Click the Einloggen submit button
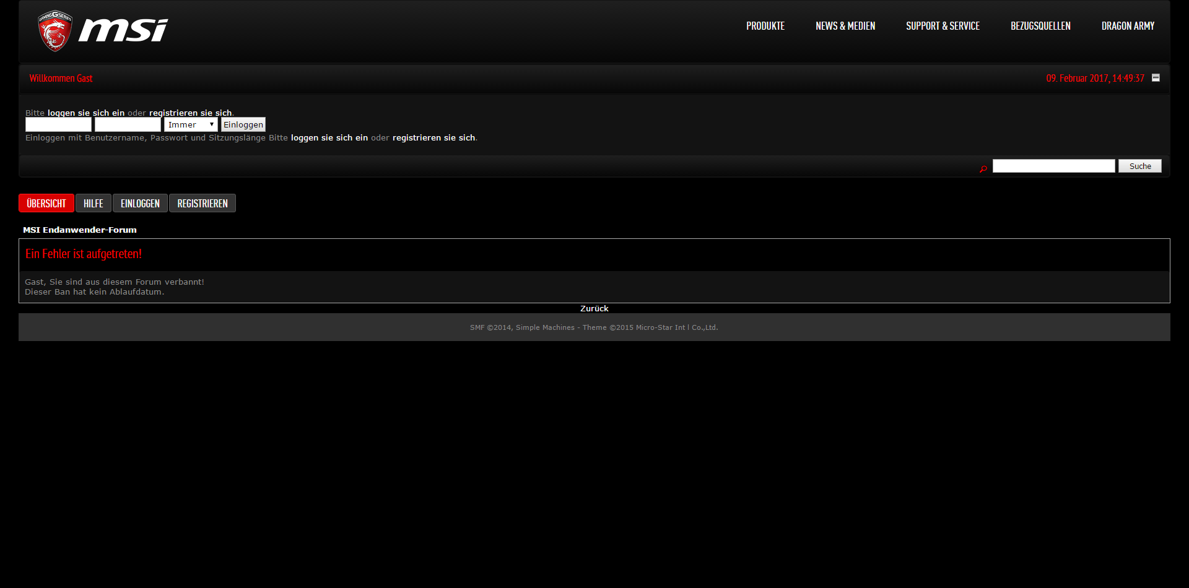The image size is (1189, 588). (x=243, y=124)
